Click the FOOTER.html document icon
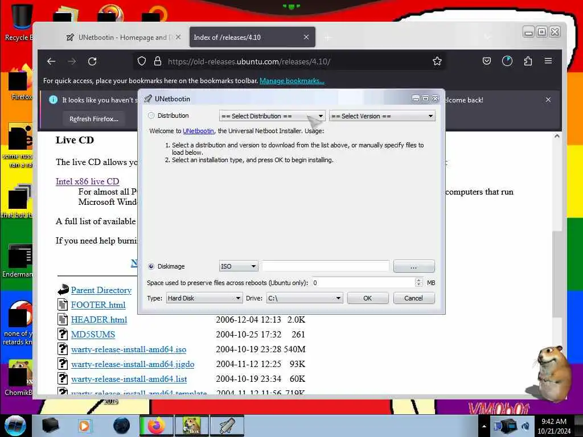This screenshot has height=437, width=583. pos(63,305)
